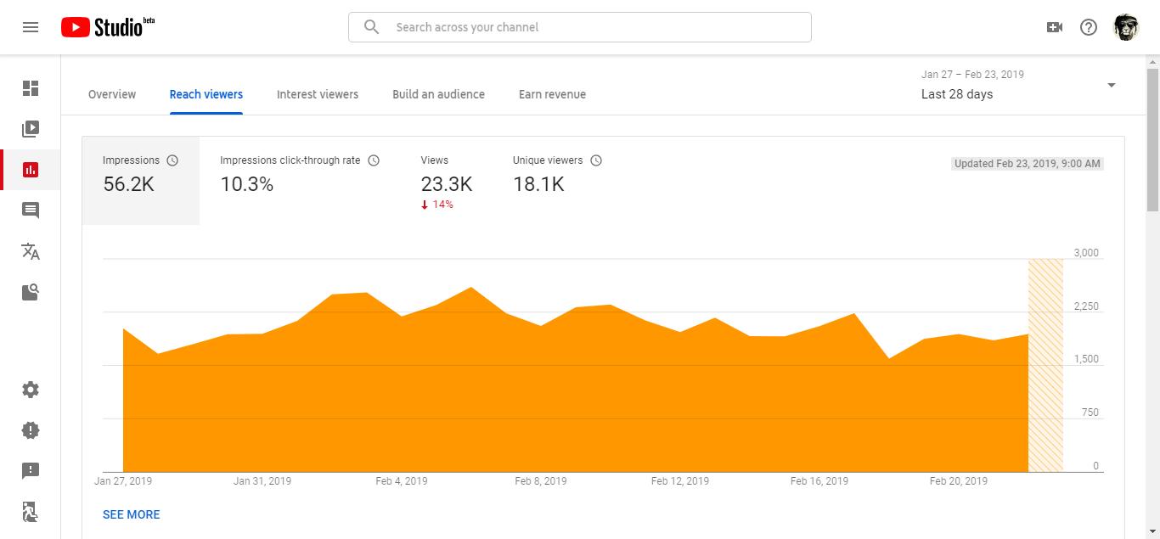Click the SEE MORE link
The image size is (1160, 539).
[x=132, y=514]
